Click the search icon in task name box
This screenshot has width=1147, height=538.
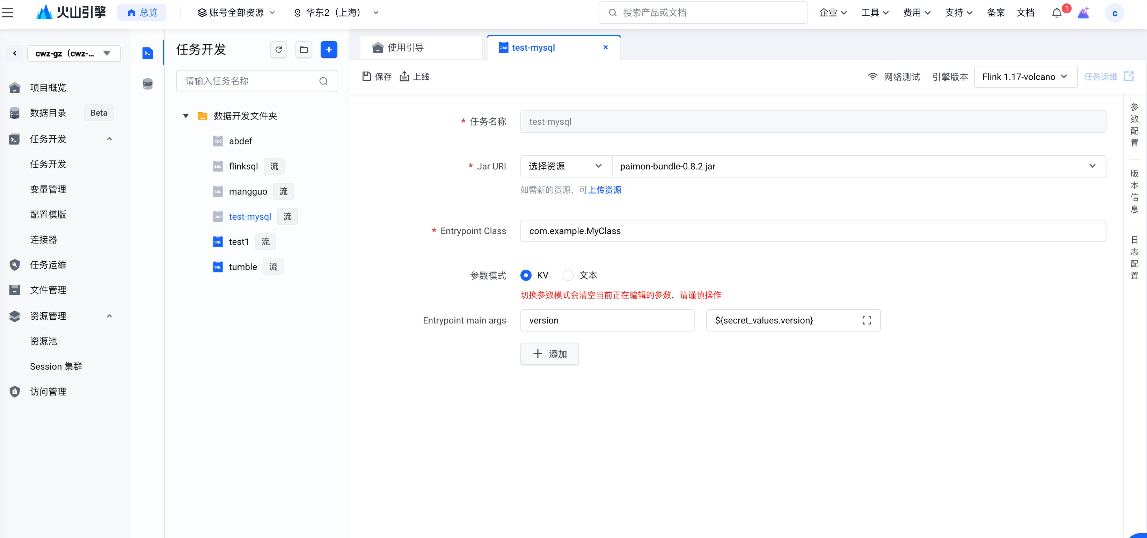[x=323, y=81]
